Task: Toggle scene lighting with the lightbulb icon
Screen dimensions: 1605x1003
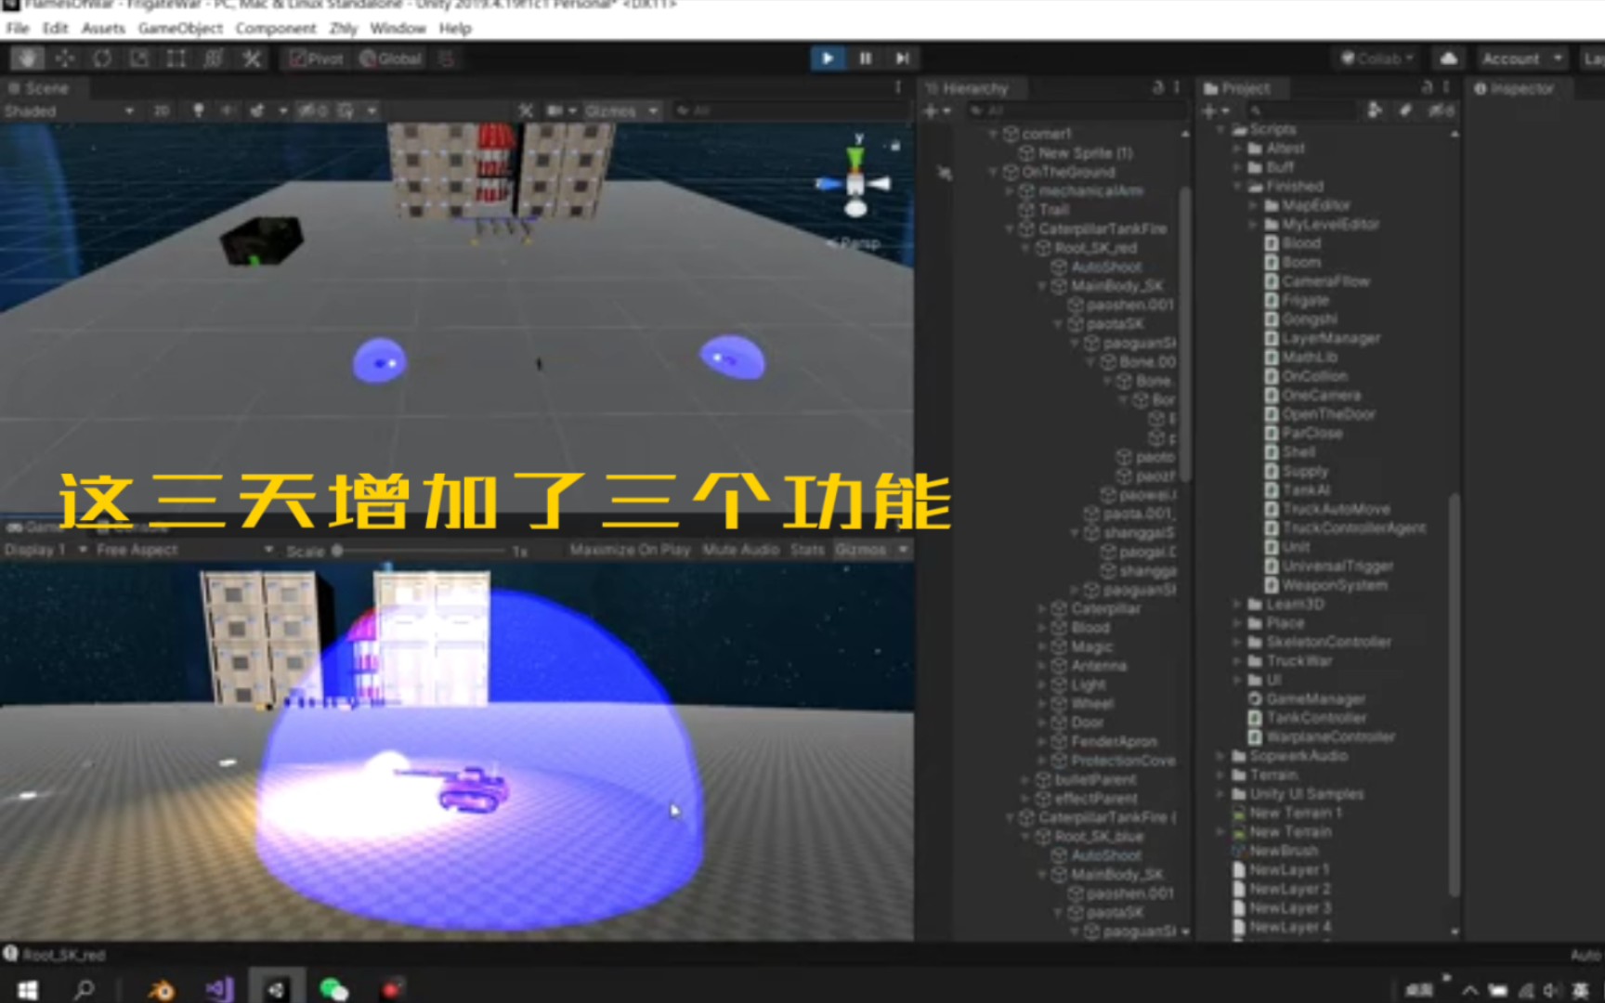Action: click(x=198, y=110)
